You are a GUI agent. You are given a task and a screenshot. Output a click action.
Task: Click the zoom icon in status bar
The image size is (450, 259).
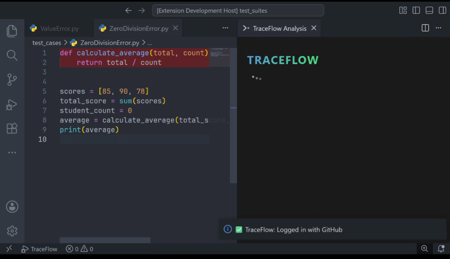[x=425, y=249]
